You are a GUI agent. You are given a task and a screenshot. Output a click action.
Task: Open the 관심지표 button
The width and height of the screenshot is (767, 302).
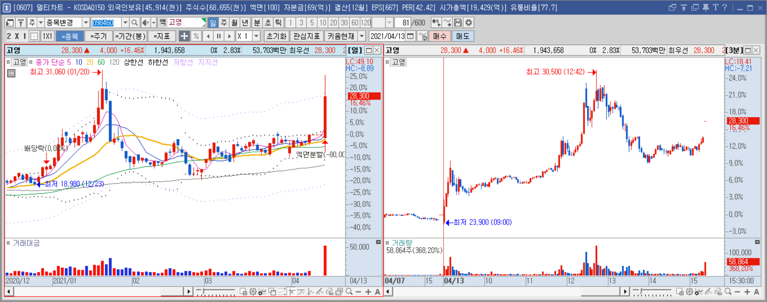pyautogui.click(x=306, y=36)
